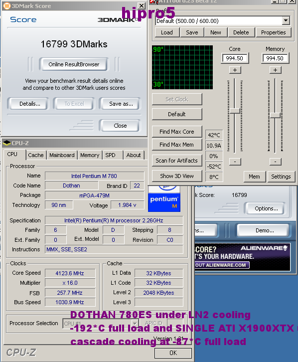Increase Memory clock with the plus button
The height and width of the screenshot is (362, 298).
(x=276, y=70)
